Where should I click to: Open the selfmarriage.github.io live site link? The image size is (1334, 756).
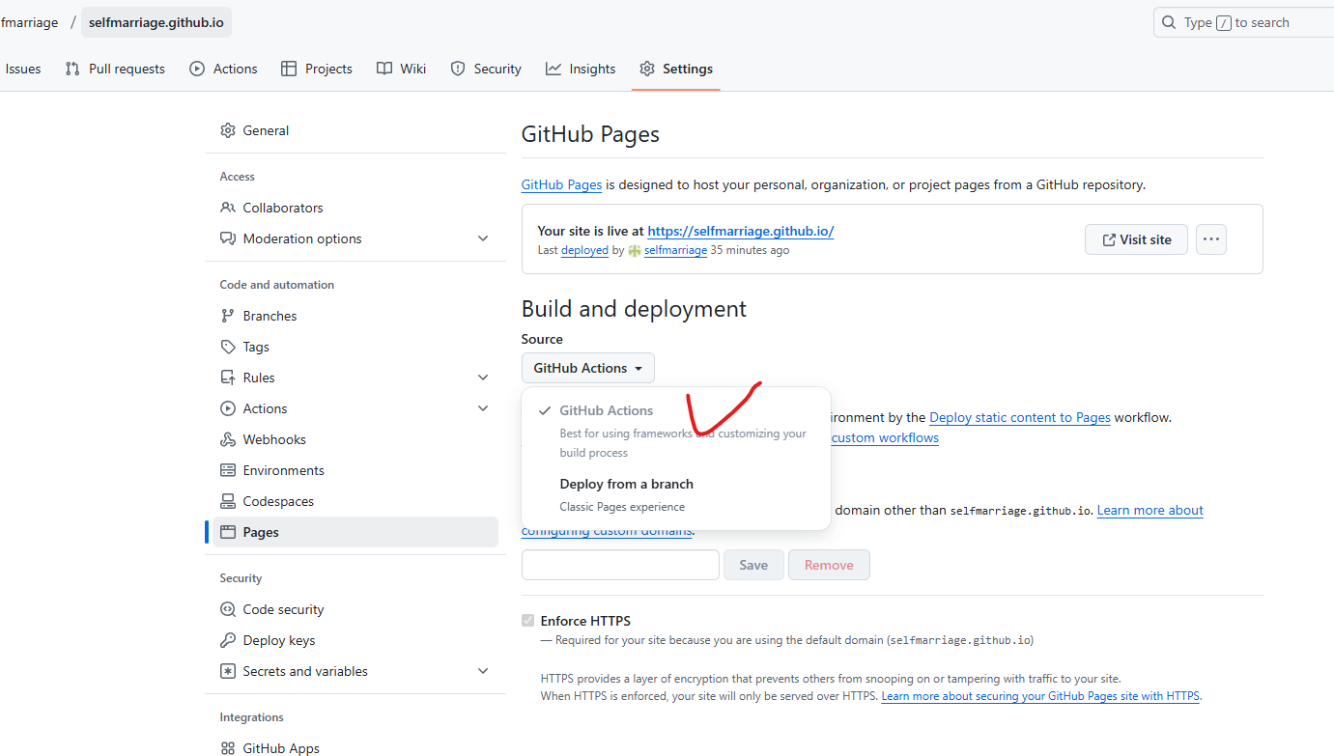pyautogui.click(x=741, y=231)
